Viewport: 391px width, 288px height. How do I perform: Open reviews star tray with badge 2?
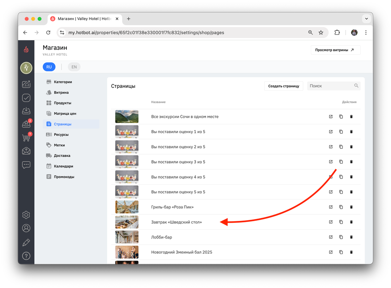coord(26,124)
